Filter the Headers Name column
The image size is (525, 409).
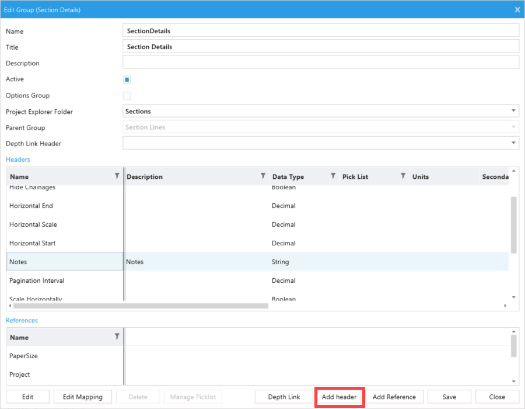(x=117, y=176)
